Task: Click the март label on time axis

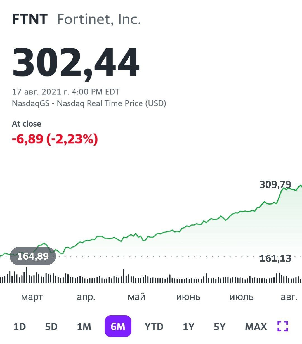Action: coord(32,297)
